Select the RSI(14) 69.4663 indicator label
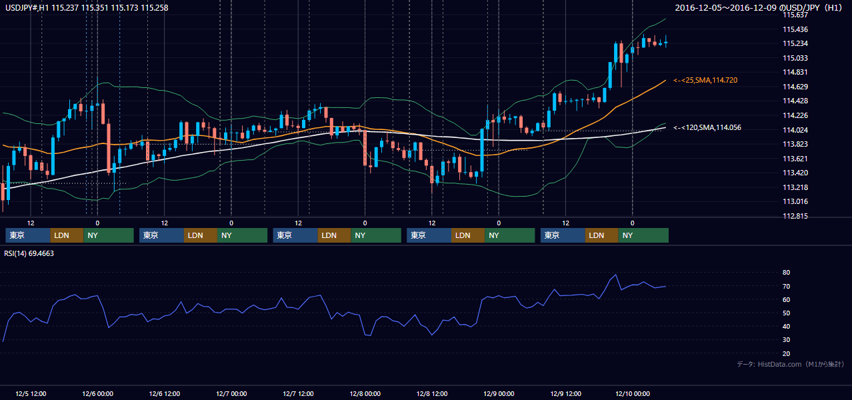 29,253
